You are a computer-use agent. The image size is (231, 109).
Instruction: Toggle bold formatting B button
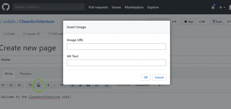(x=48, y=85)
